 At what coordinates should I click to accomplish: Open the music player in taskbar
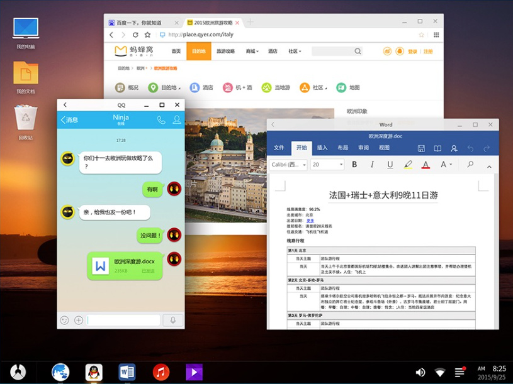(x=161, y=372)
